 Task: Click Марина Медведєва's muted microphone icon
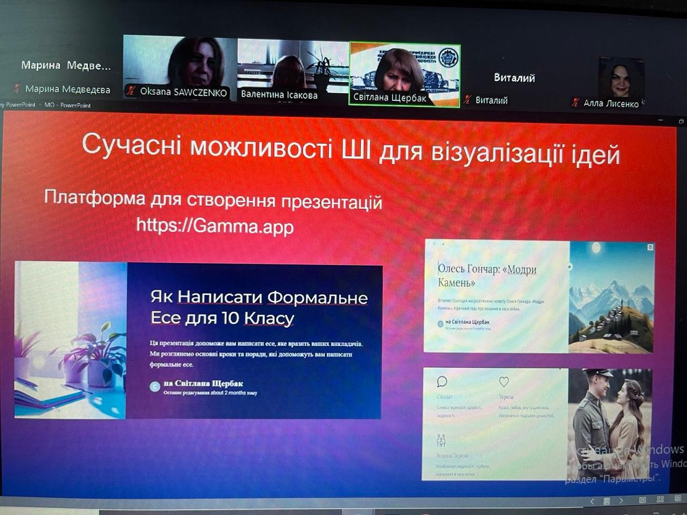(x=17, y=89)
